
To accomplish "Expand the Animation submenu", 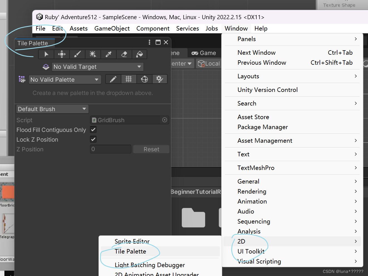I will (x=292, y=201).
